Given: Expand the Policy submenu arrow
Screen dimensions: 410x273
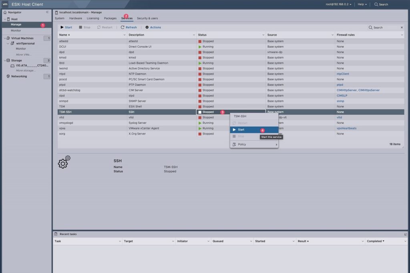Looking at the screenshot, I should click(x=276, y=145).
